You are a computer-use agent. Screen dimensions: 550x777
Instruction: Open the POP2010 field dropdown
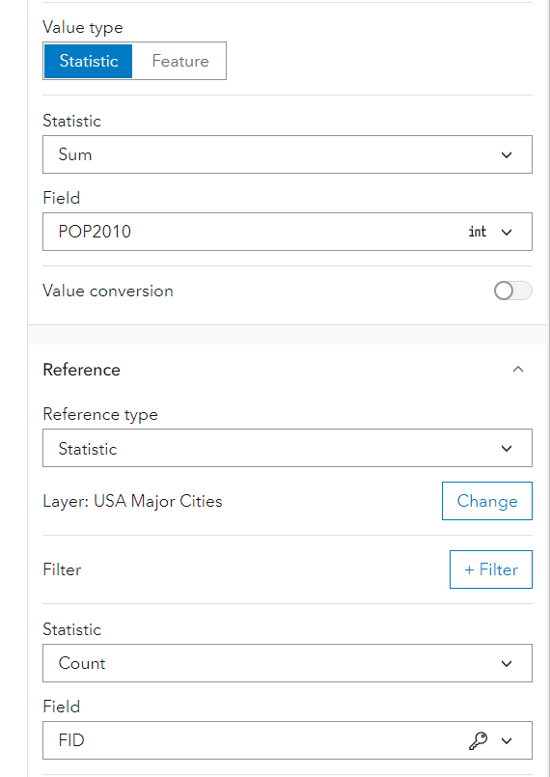(x=288, y=232)
